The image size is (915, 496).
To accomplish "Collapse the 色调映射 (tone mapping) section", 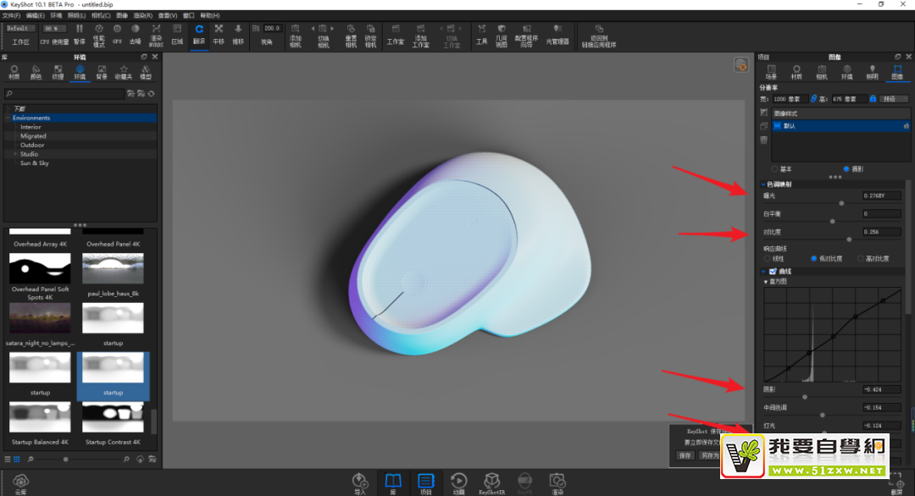I will pyautogui.click(x=762, y=184).
